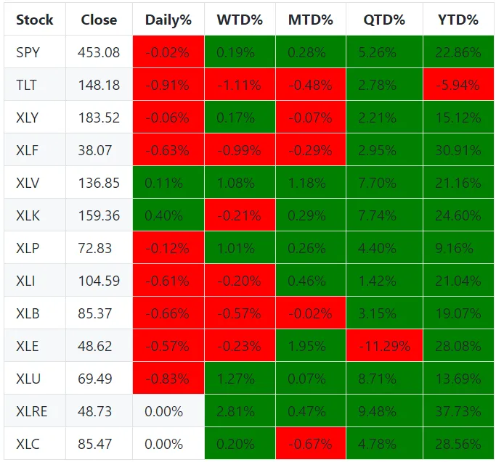Click the MTD% column header
This screenshot has height=462, width=496.
click(311, 20)
